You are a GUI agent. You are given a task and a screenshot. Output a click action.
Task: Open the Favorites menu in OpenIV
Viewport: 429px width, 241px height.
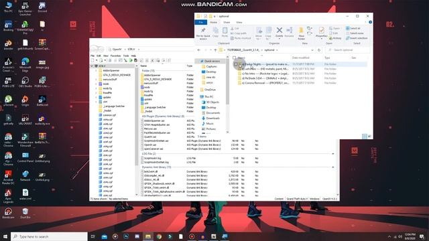[115, 56]
